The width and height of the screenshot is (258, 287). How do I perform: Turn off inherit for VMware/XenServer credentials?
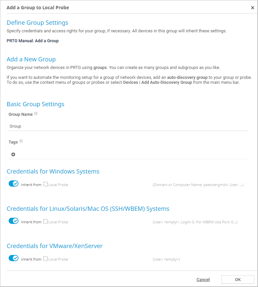tap(14, 258)
